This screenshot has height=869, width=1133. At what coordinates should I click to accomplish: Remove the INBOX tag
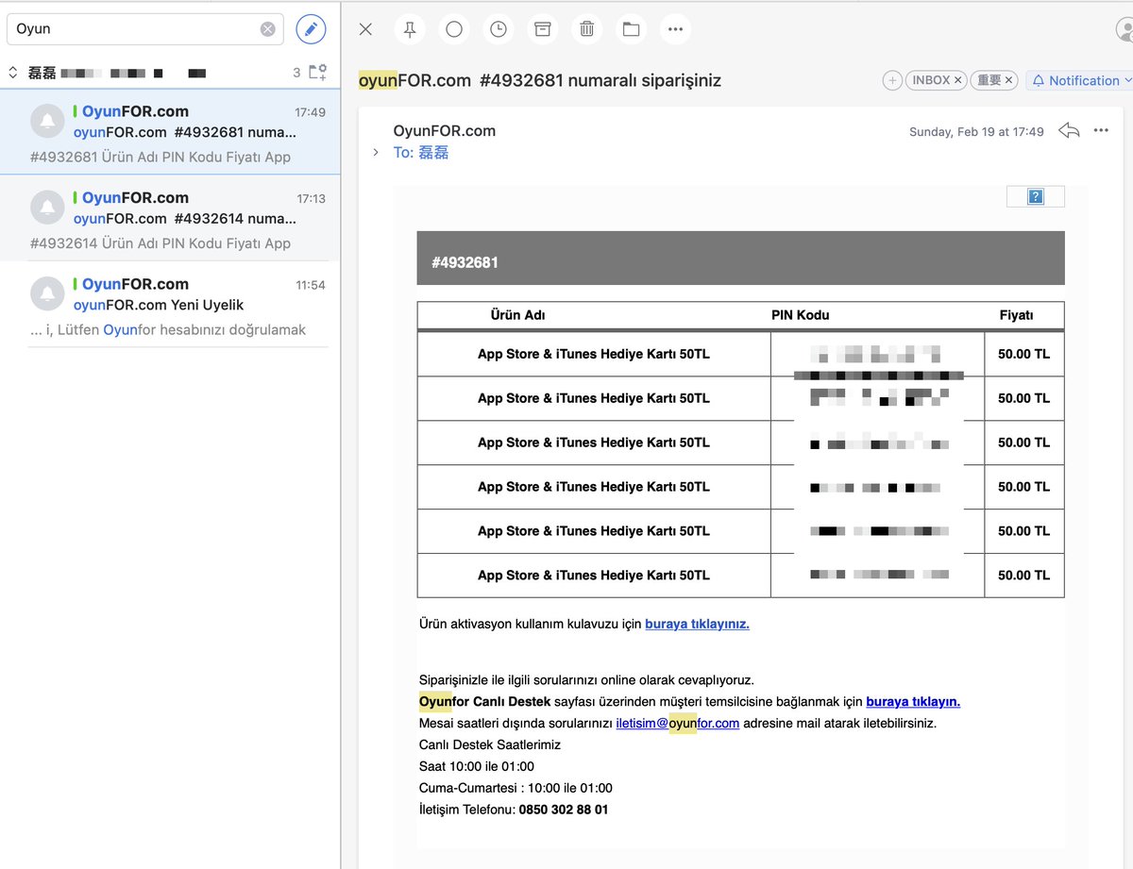[957, 80]
